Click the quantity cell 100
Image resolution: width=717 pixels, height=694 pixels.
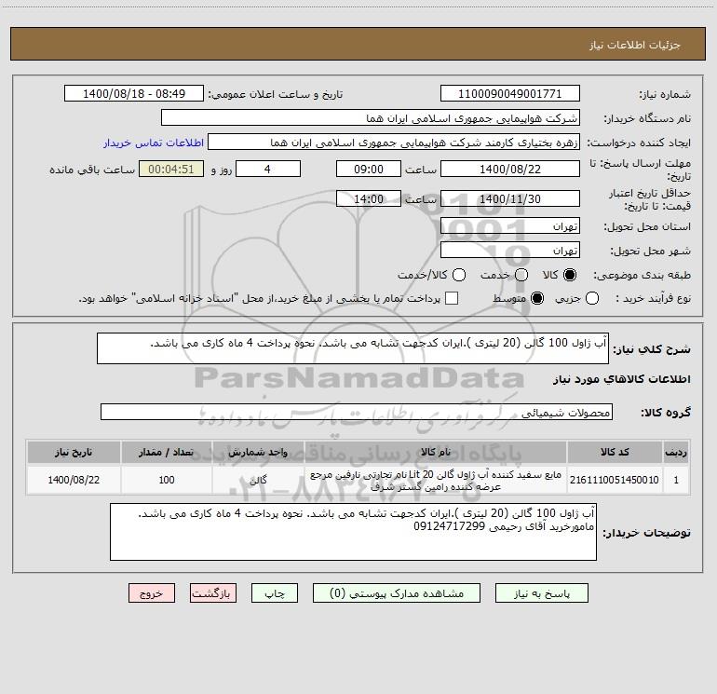coord(167,480)
